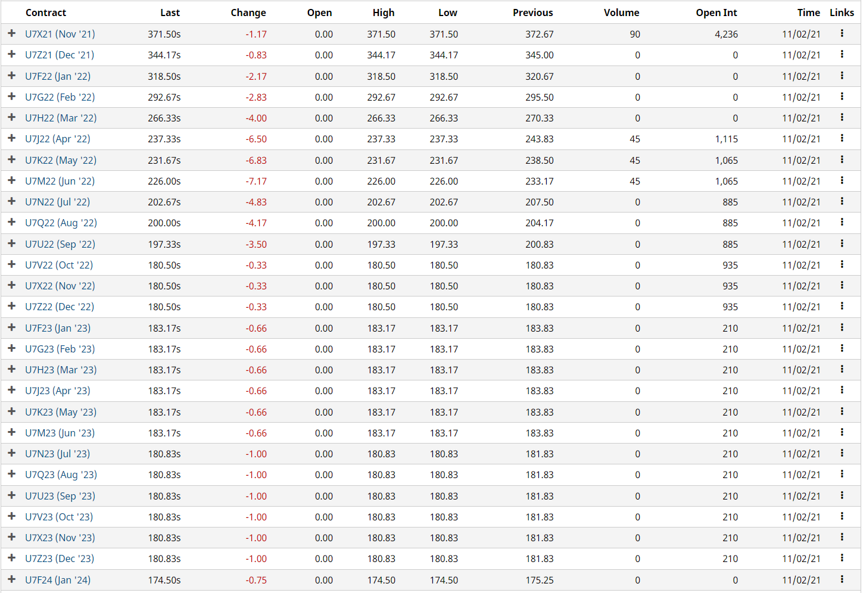Open the U7G22 (Feb '22) contract link

(x=60, y=97)
